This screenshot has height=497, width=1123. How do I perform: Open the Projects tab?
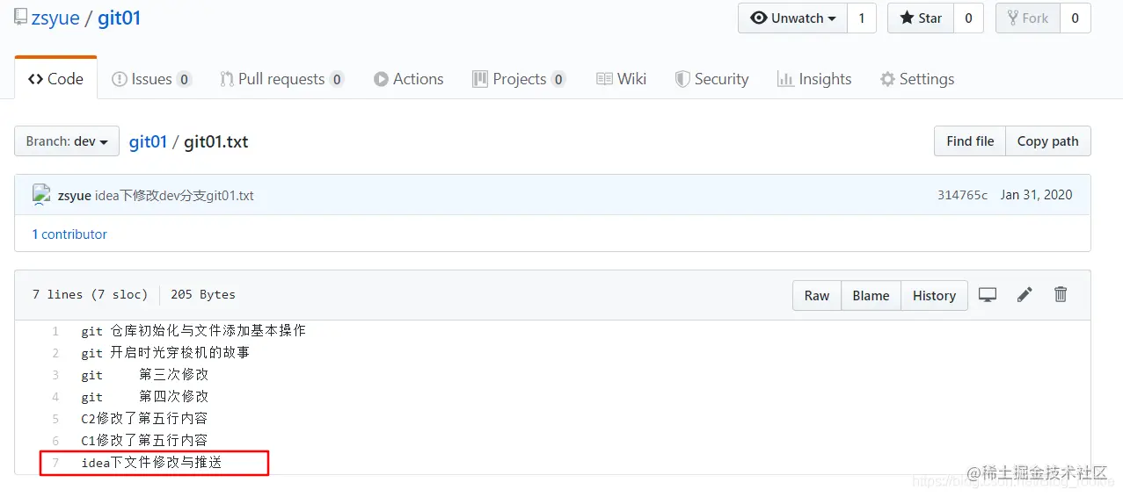click(519, 79)
